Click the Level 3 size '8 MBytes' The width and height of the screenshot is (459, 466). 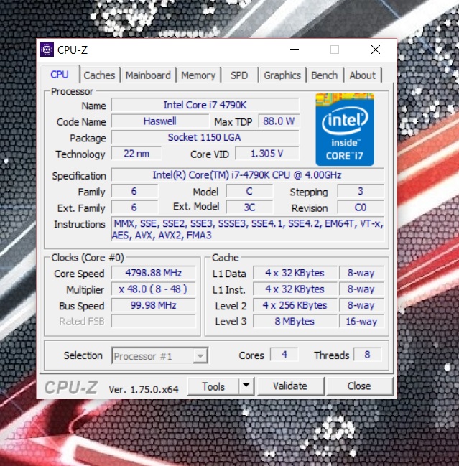[x=295, y=321]
